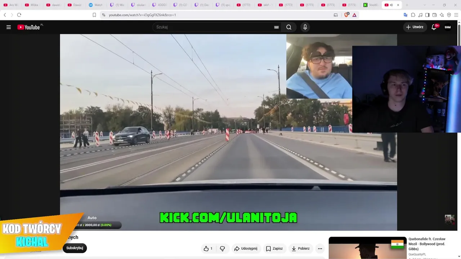This screenshot has width=461, height=259.
Task: Open the browser main menu
Action: [x=456, y=15]
